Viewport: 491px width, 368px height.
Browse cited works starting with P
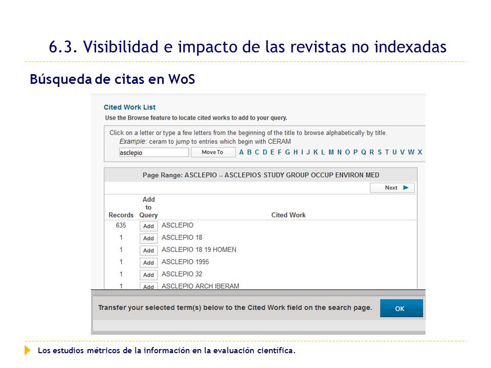coord(355,152)
